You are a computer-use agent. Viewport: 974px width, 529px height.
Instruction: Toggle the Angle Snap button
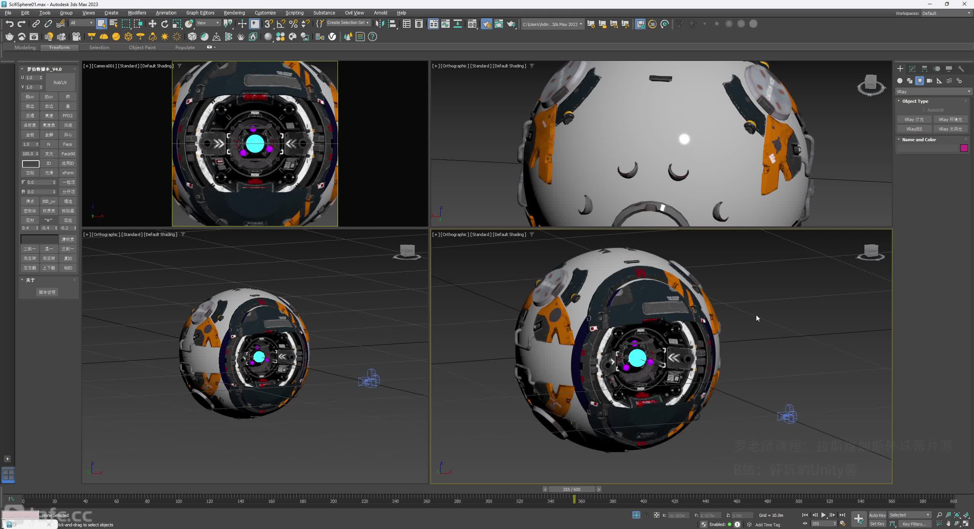(281, 24)
